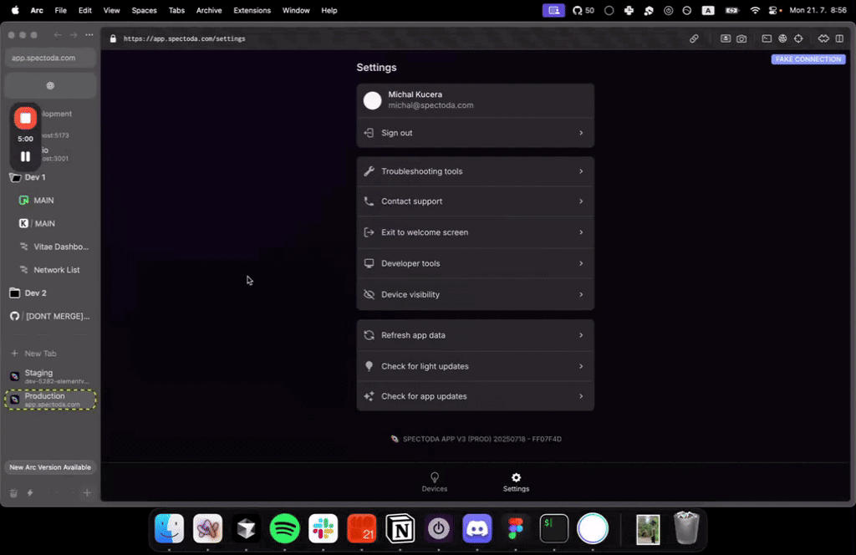The width and height of the screenshot is (856, 555).
Task: Copy link icon in Arc address bar
Action: click(694, 38)
